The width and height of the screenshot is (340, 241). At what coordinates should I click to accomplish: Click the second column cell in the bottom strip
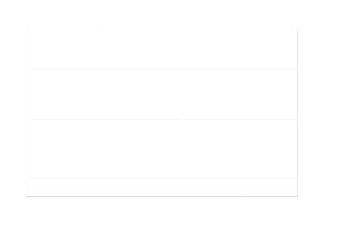pos(142,193)
